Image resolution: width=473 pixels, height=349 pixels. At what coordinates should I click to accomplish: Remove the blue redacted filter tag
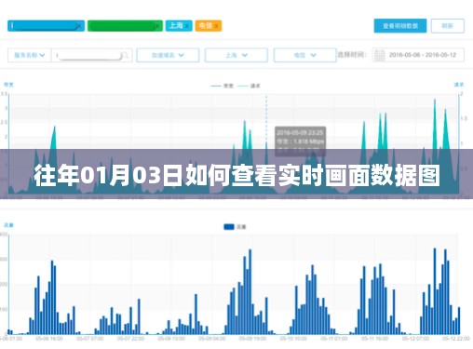click(80, 26)
